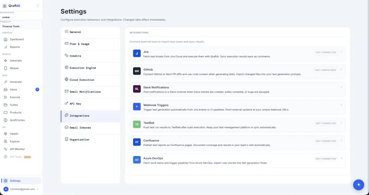
Task: Click the Webhook Triggers title text
Action: point(156,105)
